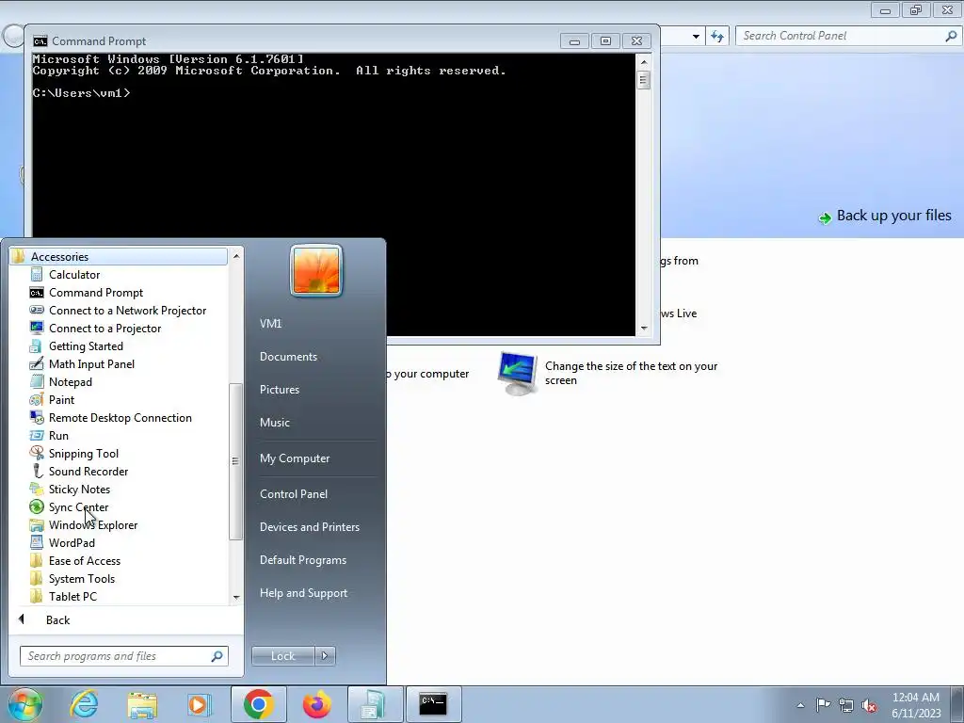964x723 pixels.
Task: Open Windows Explorer folder icon on taskbar
Action: (142, 704)
